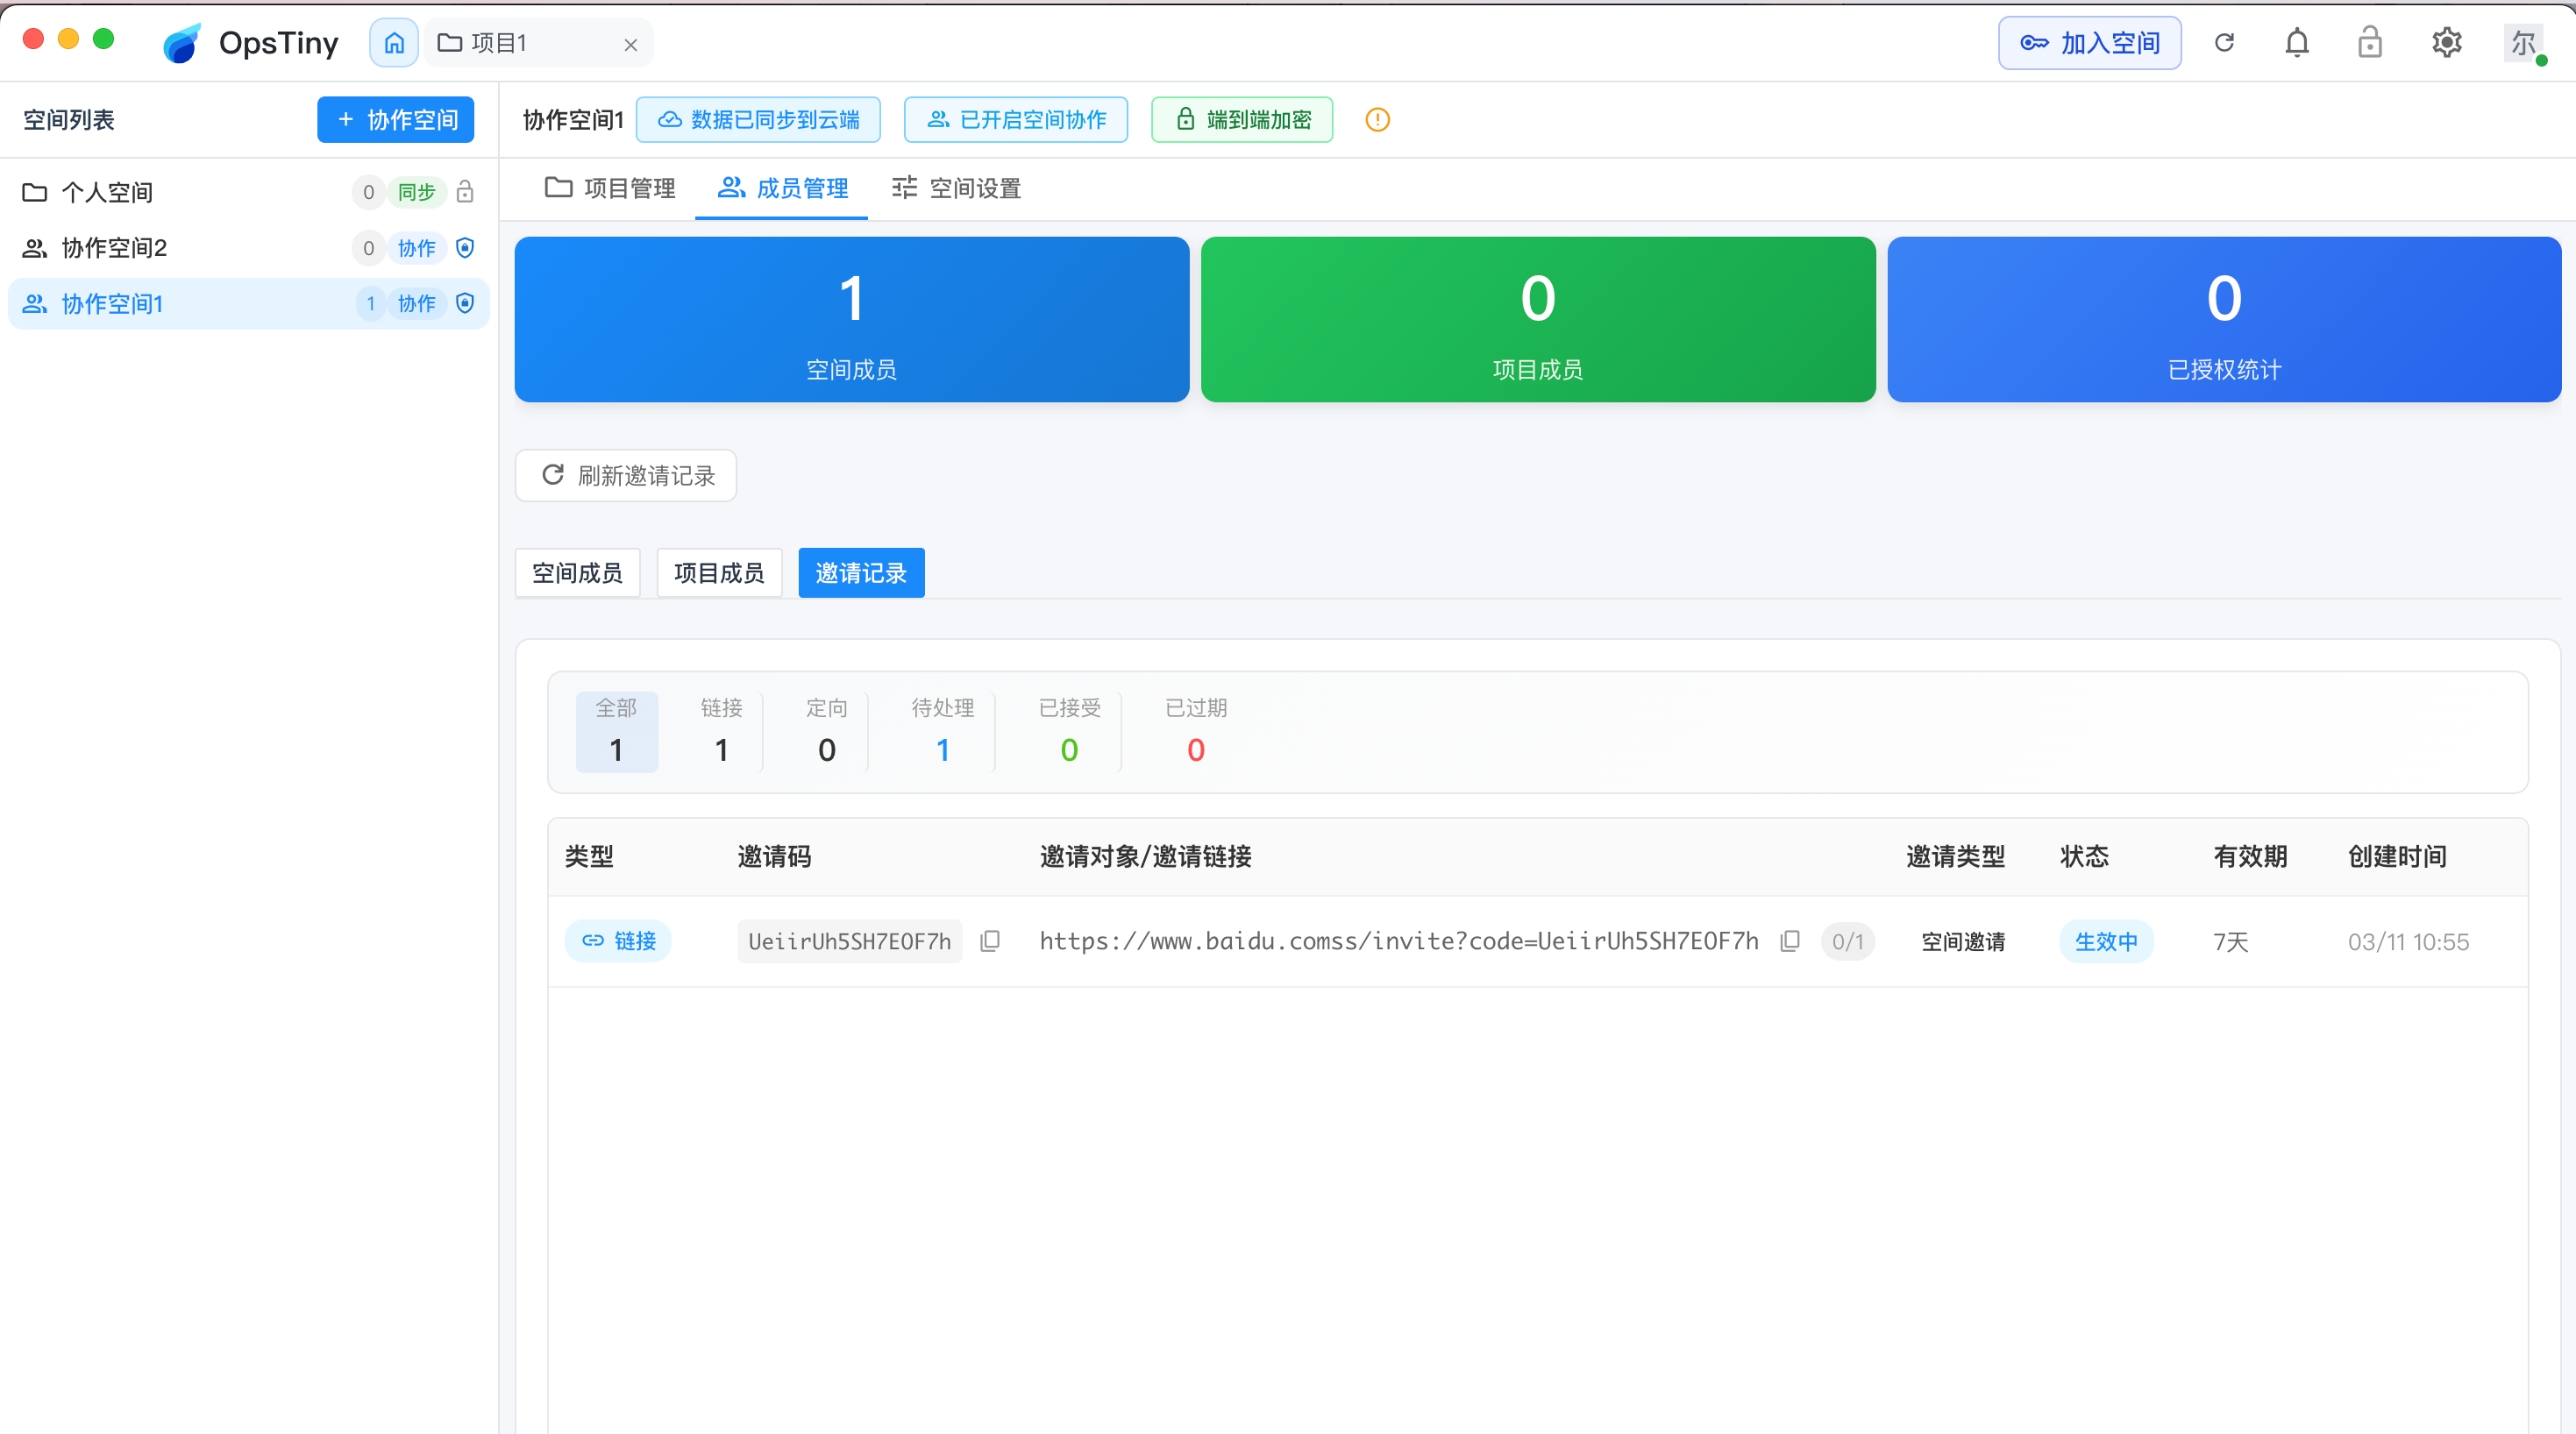Click the 空间邀请 cell

click(1962, 941)
